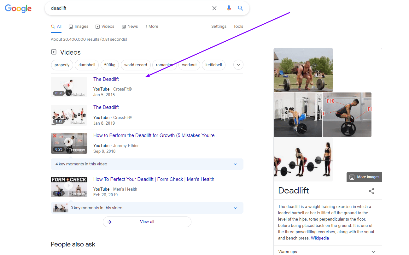Switch to the News tab
The height and width of the screenshot is (255, 409).
130,27
